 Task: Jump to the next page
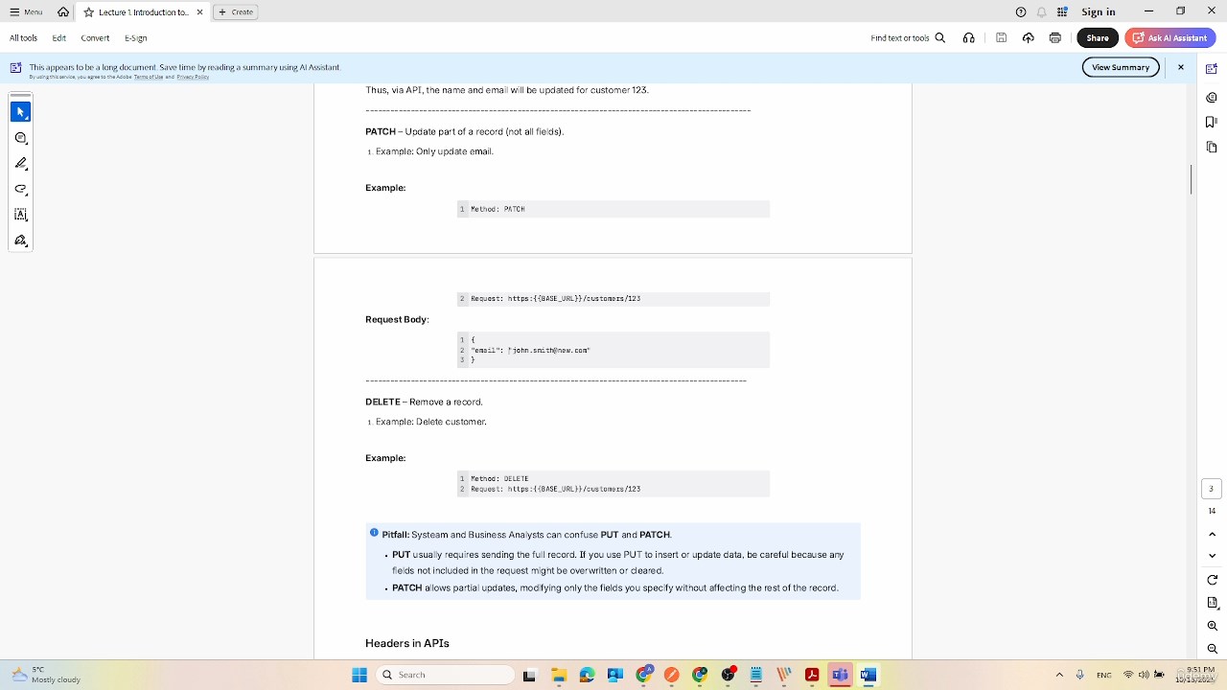click(1212, 556)
